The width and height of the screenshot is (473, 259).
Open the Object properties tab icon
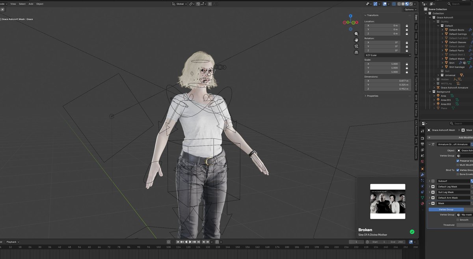pyautogui.click(x=423, y=169)
